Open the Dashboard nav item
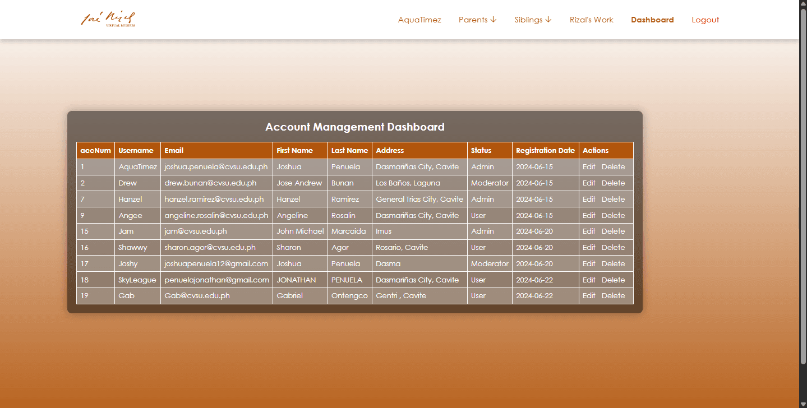This screenshot has height=408, width=807. 652,20
